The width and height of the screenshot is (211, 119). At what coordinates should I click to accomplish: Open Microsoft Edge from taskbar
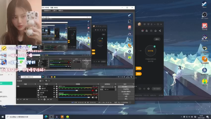point(46,117)
